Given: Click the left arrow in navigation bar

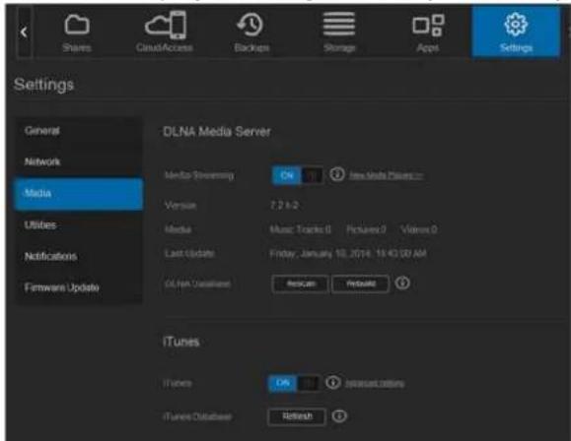Looking at the screenshot, I should 24,32.
